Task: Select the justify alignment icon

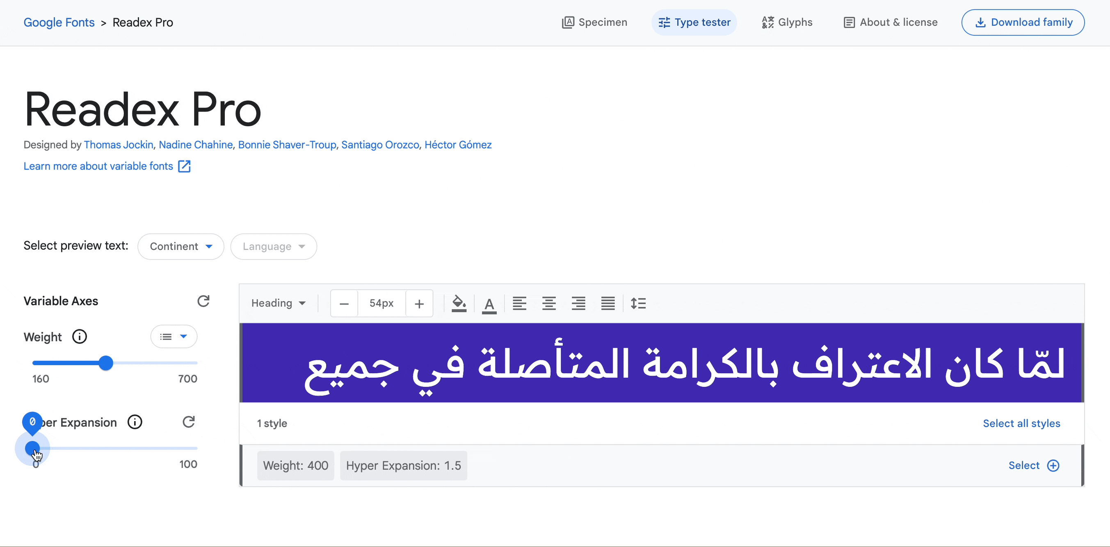Action: (x=608, y=303)
